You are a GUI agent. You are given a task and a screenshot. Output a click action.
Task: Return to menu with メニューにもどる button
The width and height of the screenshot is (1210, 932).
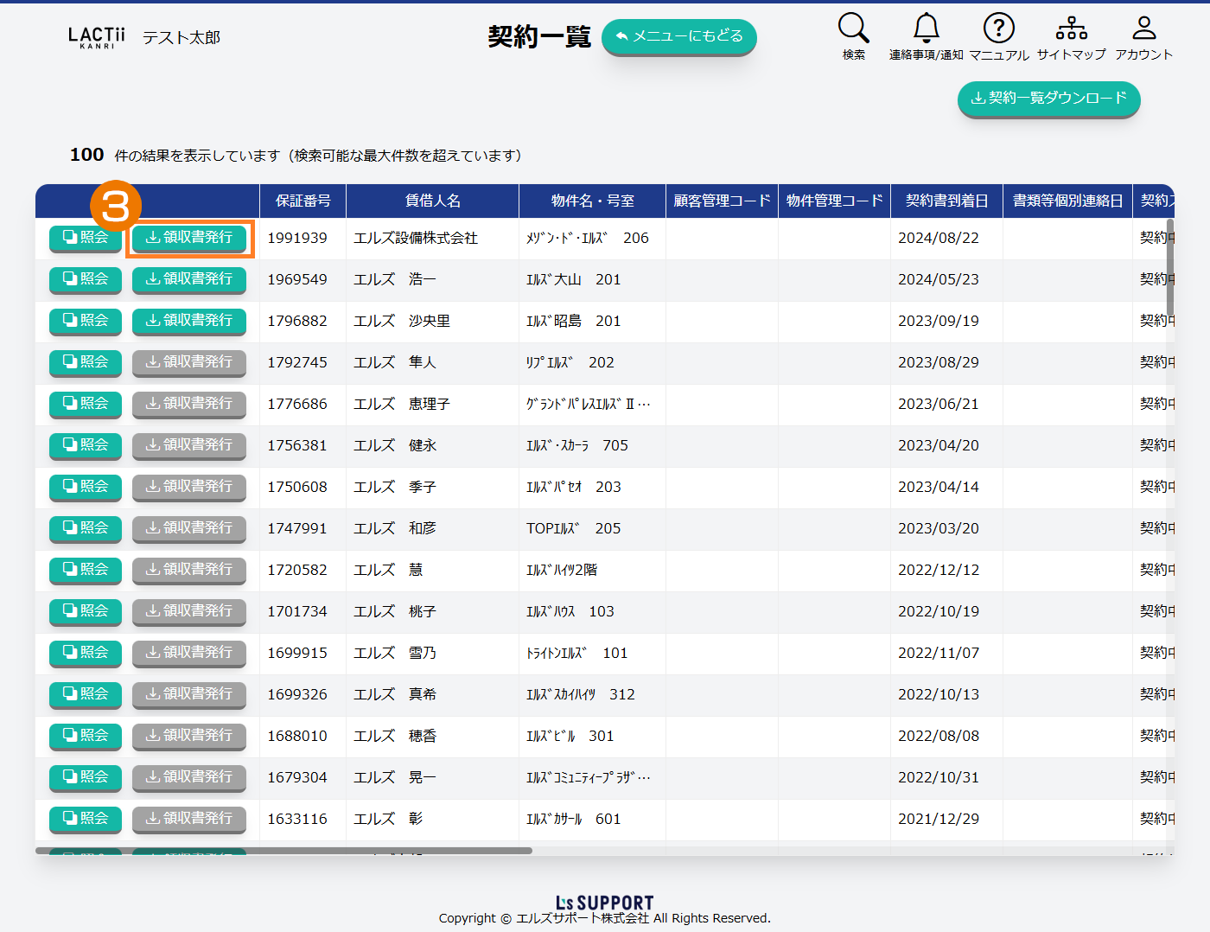678,36
